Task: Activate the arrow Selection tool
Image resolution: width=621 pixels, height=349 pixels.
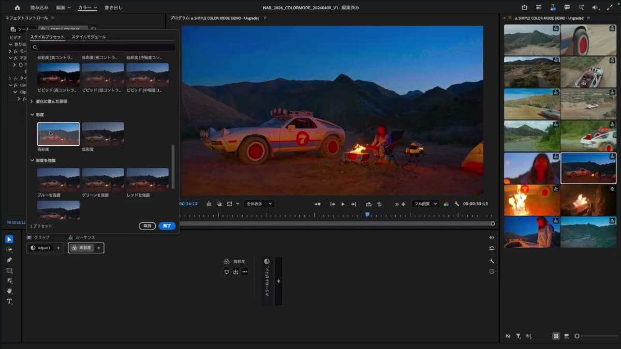Action: [x=9, y=239]
